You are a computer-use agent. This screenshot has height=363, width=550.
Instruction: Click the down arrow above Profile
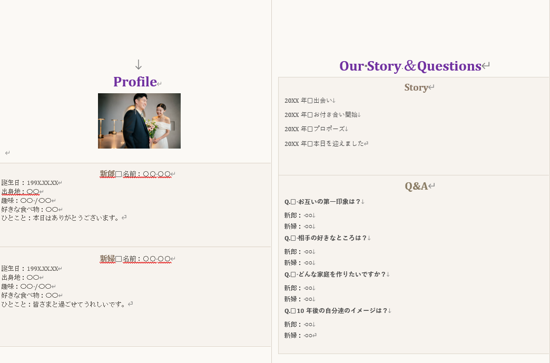coord(138,64)
